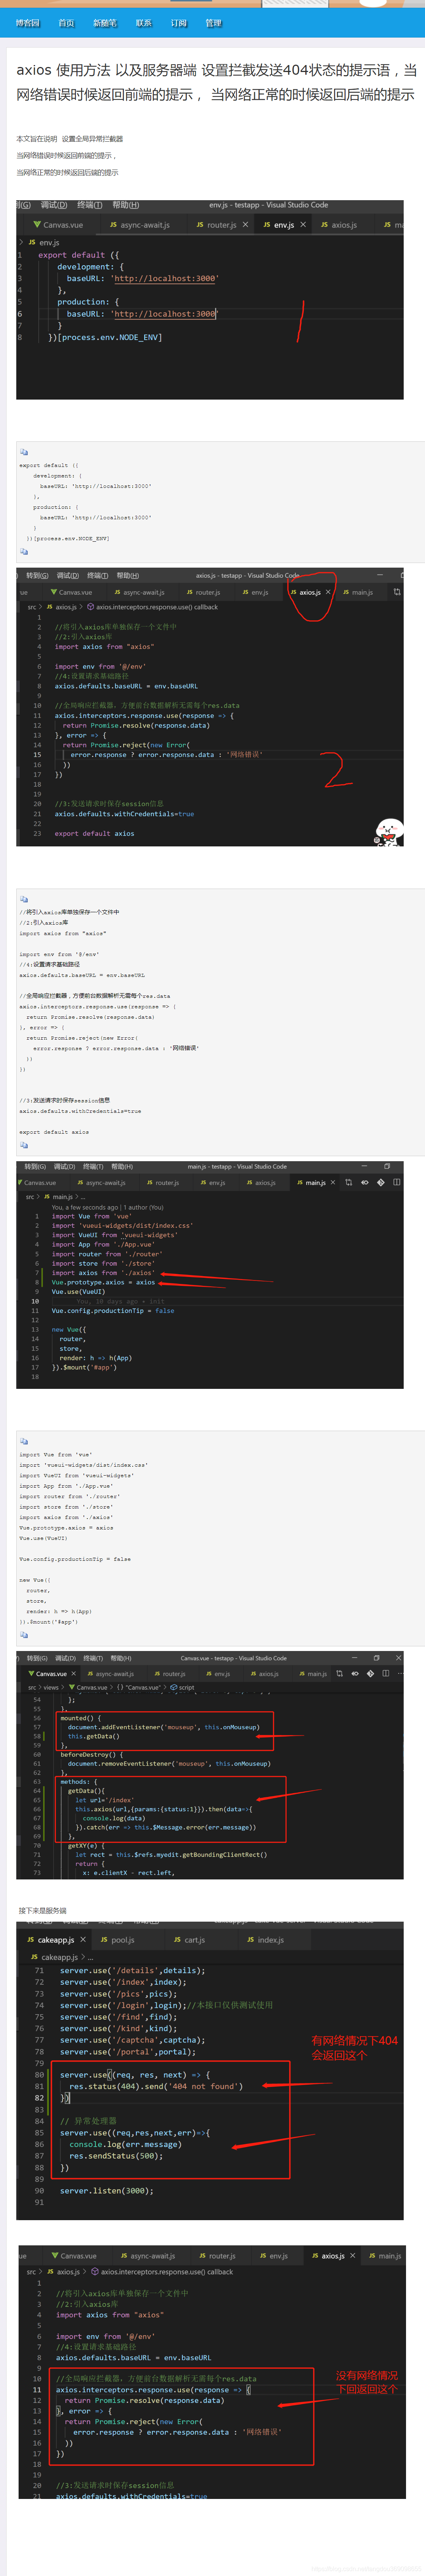Click 'views' breadcrumb in Canvas.vue - testapp screenshot
The image size is (425, 2576).
51,1688
